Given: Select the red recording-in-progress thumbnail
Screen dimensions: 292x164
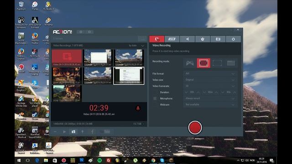Looking at the screenshot, I should pyautogui.click(x=67, y=58).
